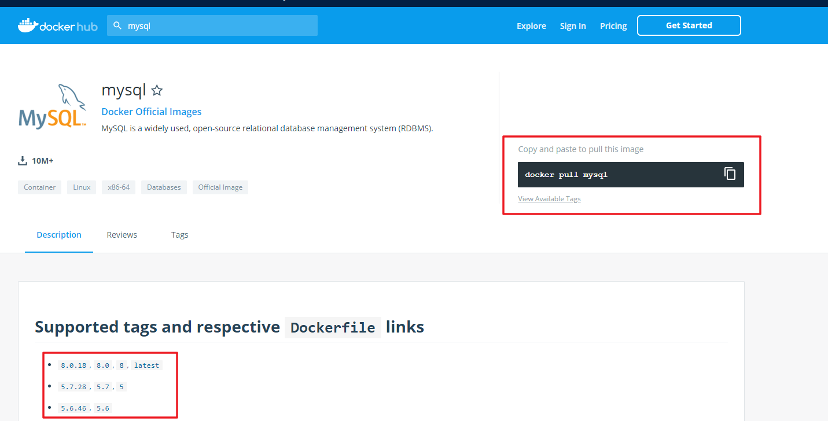
Task: Click the docker pull mysql command text
Action: tap(566, 175)
